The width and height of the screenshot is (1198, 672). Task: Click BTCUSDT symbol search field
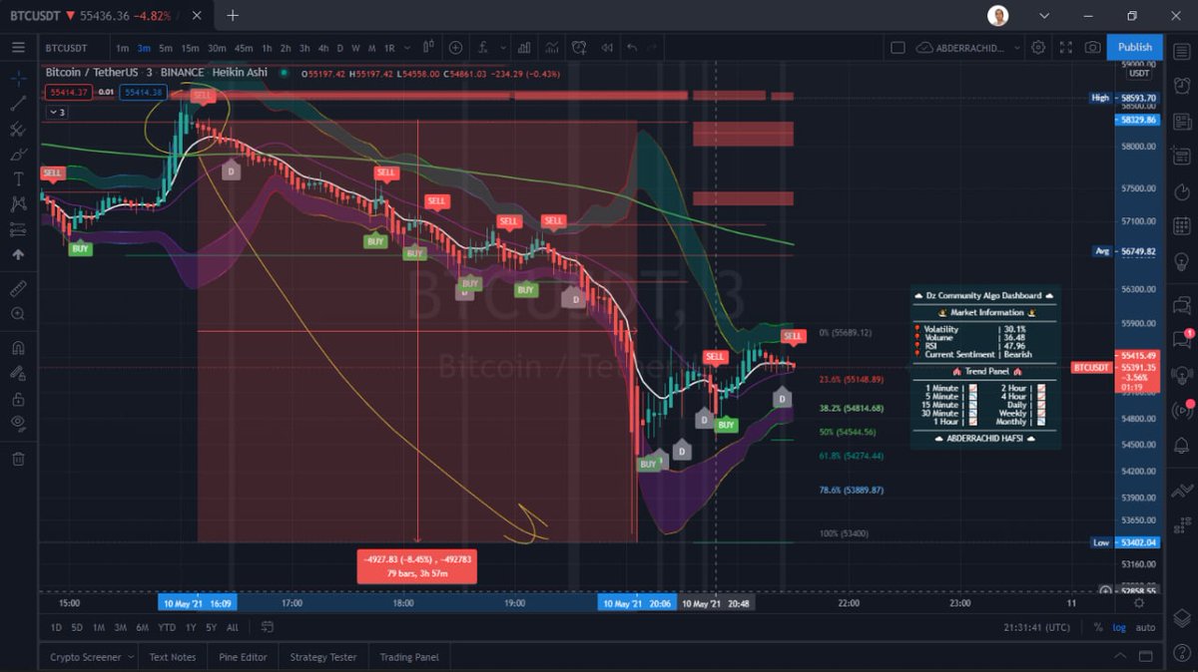[69, 48]
